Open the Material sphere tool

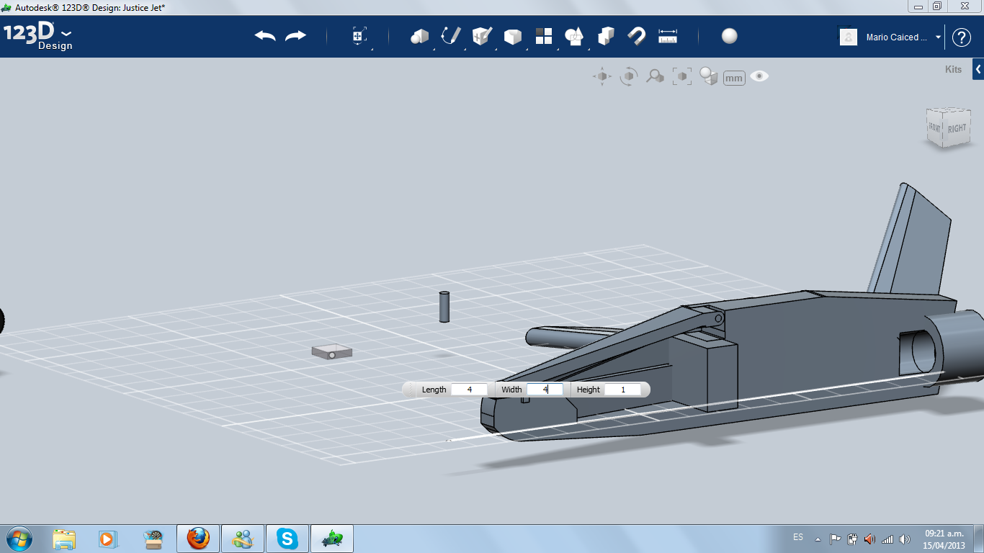tap(730, 36)
